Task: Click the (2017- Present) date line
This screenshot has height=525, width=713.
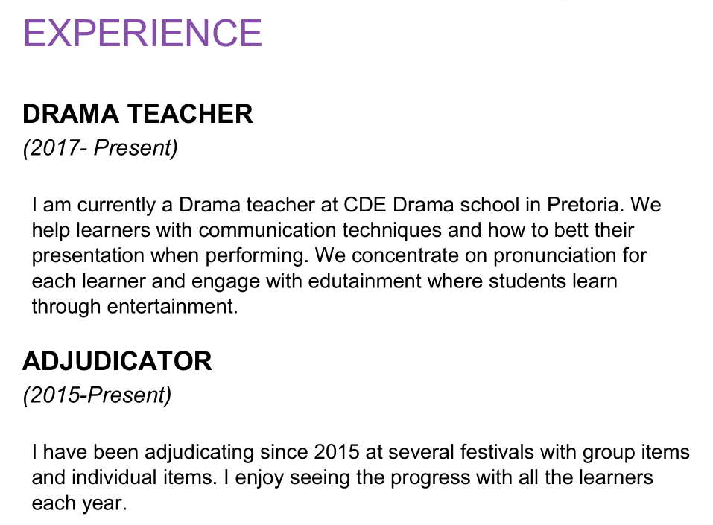Action: tap(101, 147)
